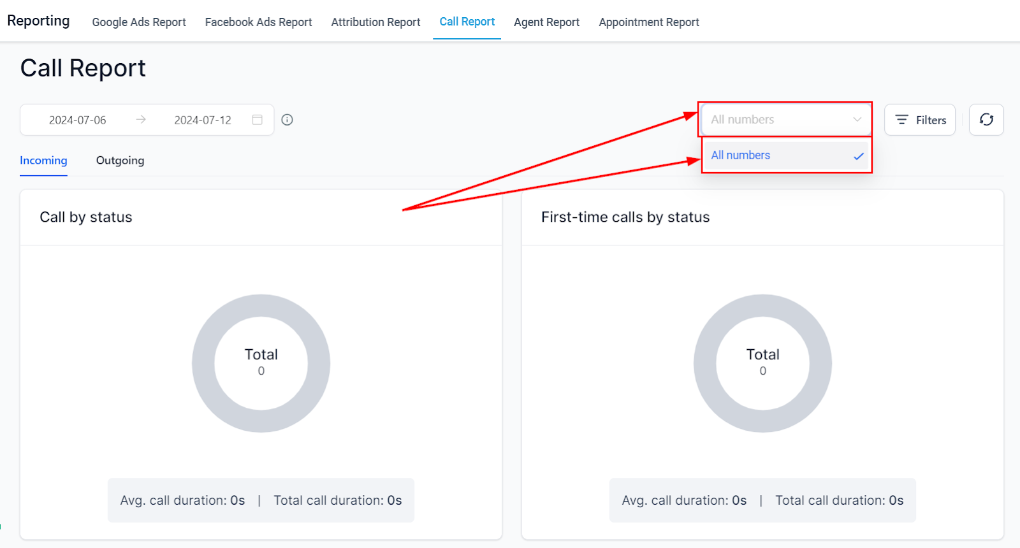
Task: Switch to Google Ads Report tab
Action: click(x=139, y=22)
